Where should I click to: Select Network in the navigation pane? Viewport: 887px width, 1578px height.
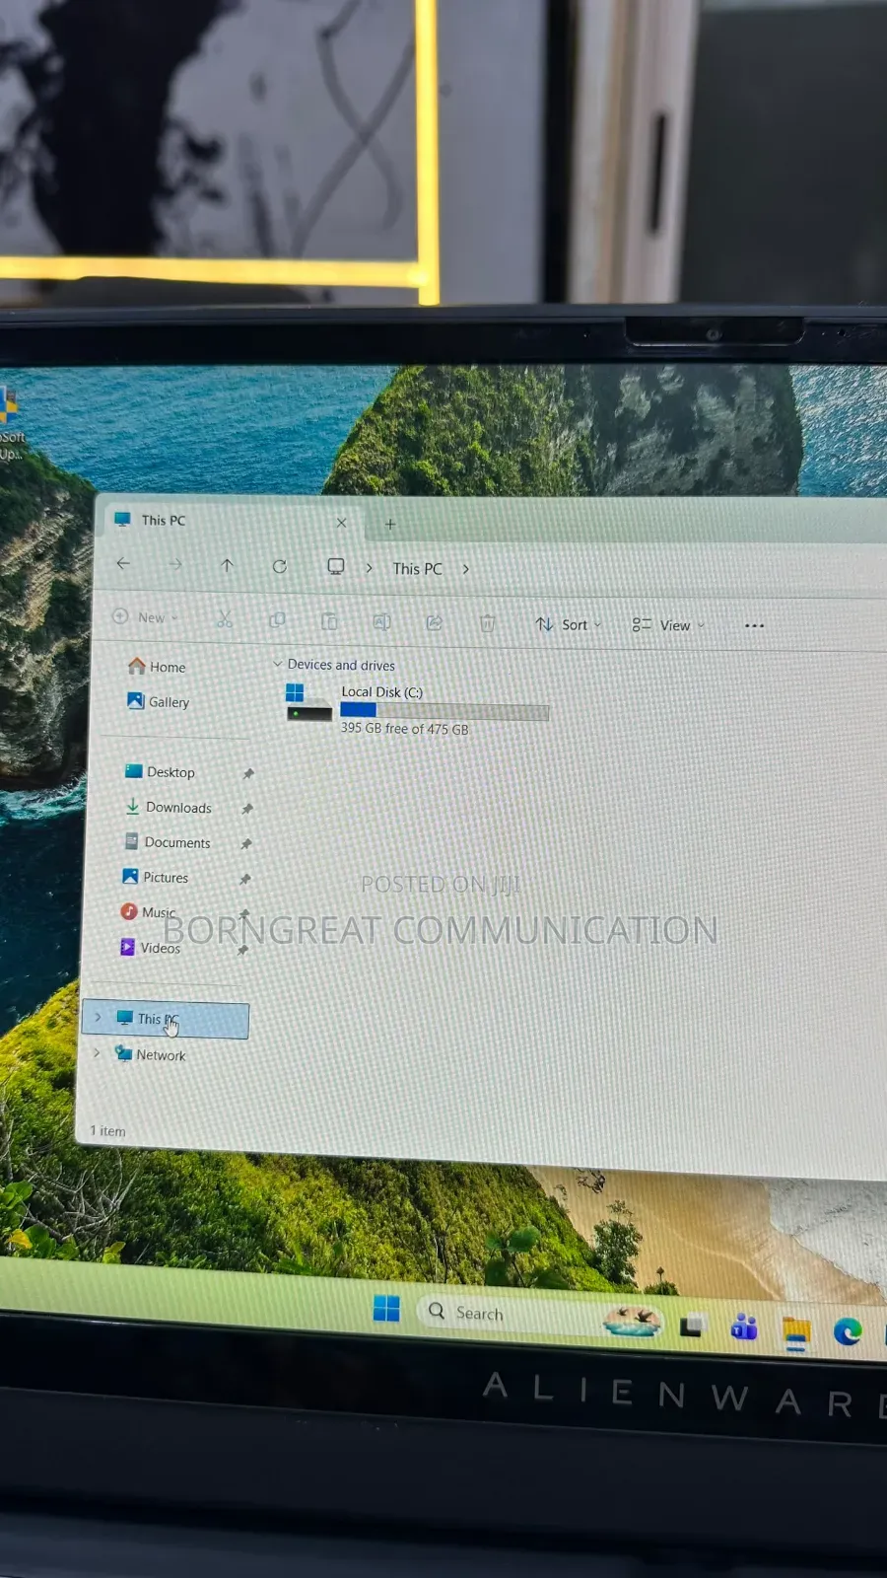point(151,1054)
